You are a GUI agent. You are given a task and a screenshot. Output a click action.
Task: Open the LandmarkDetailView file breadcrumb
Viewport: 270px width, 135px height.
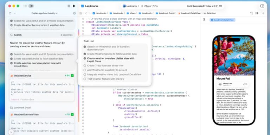tap(189, 13)
